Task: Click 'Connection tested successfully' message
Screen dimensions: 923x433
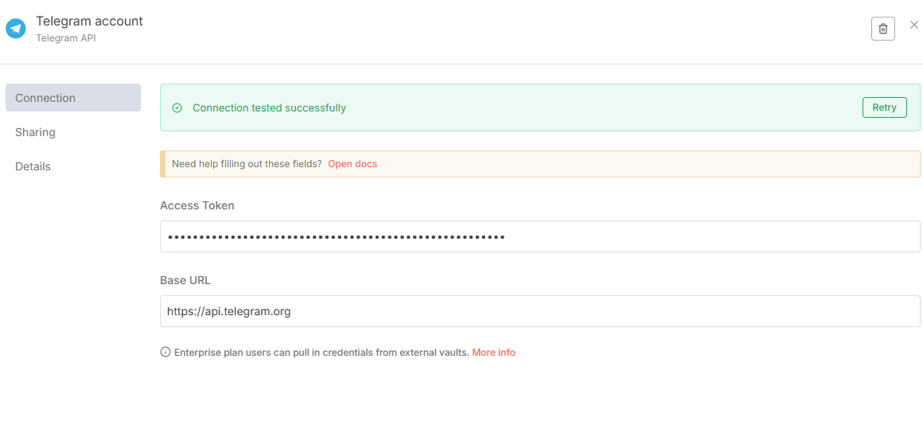Action: (x=269, y=107)
